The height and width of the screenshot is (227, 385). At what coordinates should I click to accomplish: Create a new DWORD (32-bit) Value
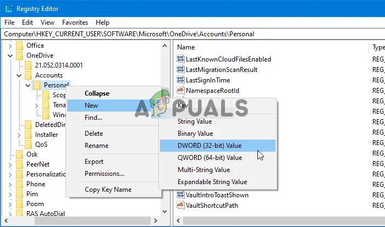[218, 146]
